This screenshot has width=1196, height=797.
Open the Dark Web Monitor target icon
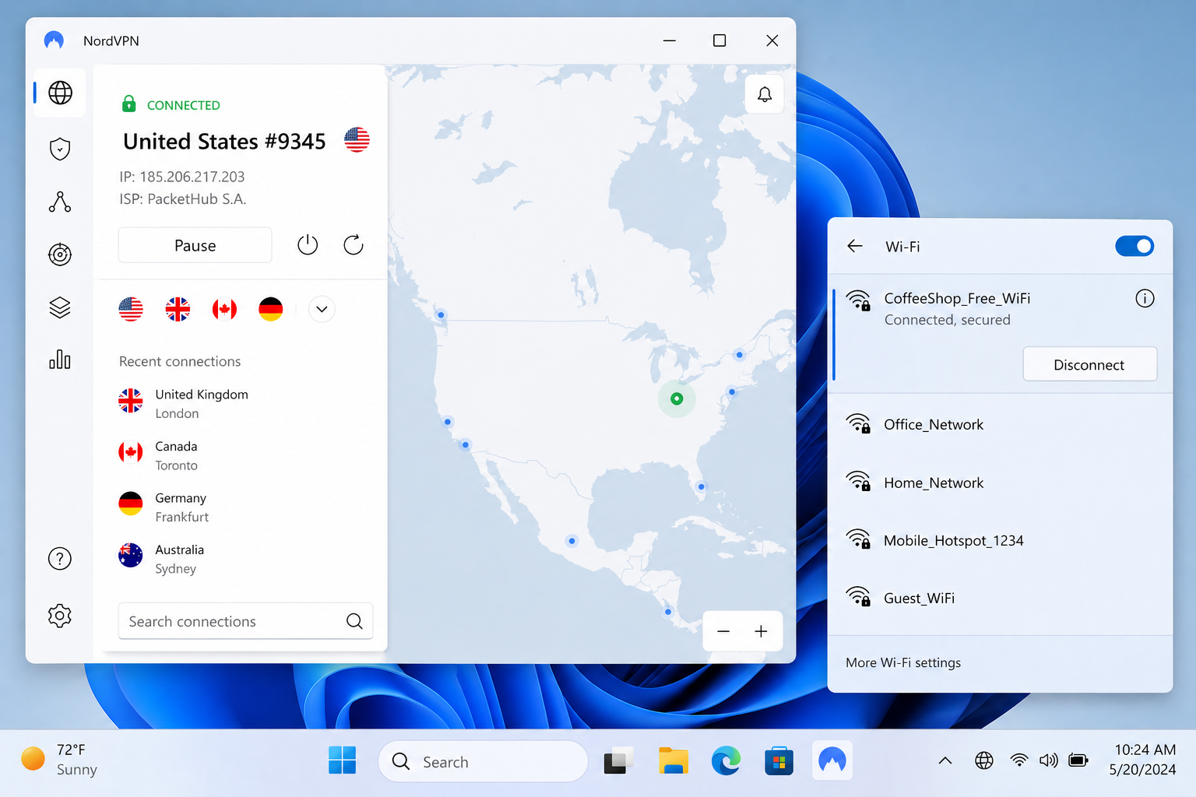pyautogui.click(x=60, y=255)
